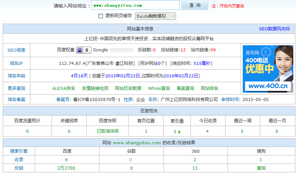Viewport: 296px width, 173px height.
Task: Click the 出站链接 value 12
Action: pos(183,50)
